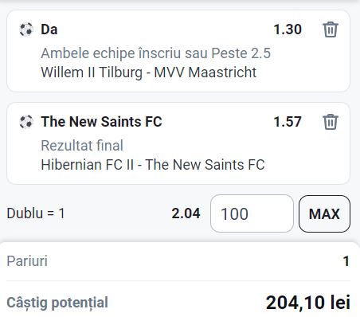Click the MAX stake button

point(324,213)
